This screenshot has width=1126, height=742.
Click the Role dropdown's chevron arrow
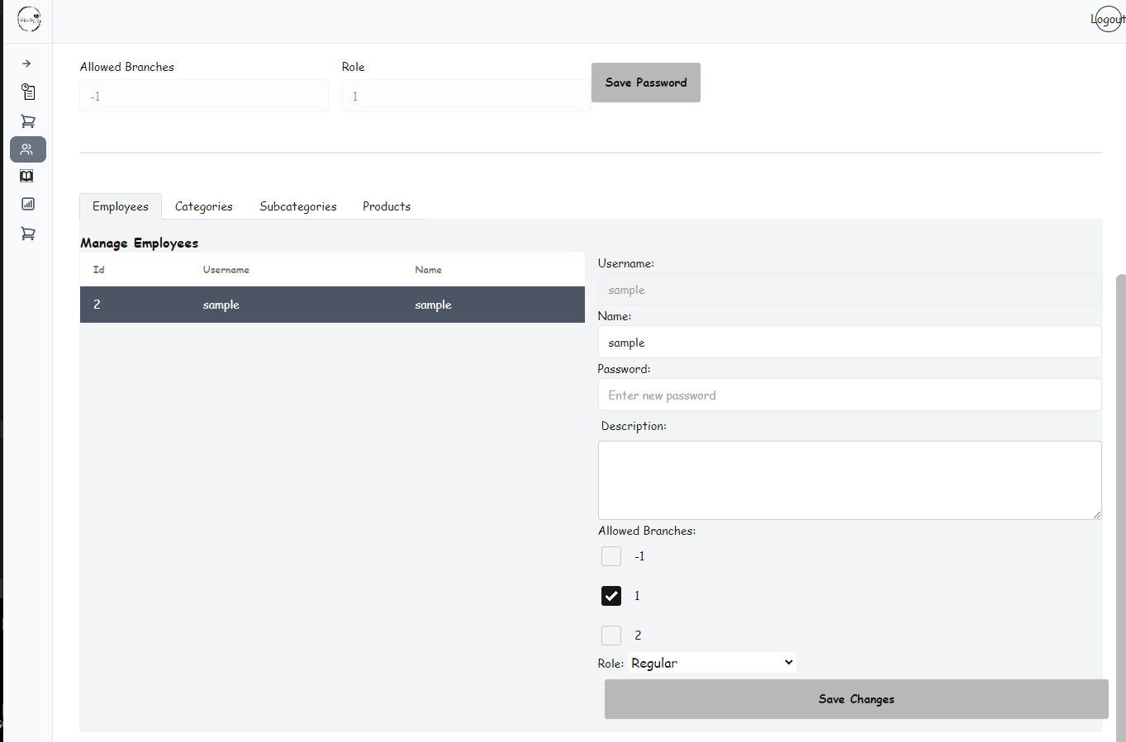(x=786, y=662)
